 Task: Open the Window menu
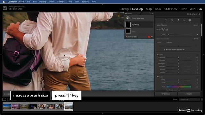click(86, 2)
